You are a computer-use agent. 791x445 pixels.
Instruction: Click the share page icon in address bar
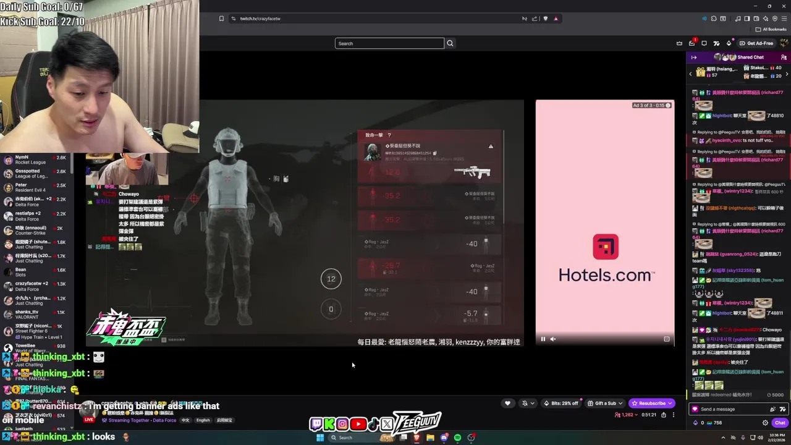(x=535, y=19)
